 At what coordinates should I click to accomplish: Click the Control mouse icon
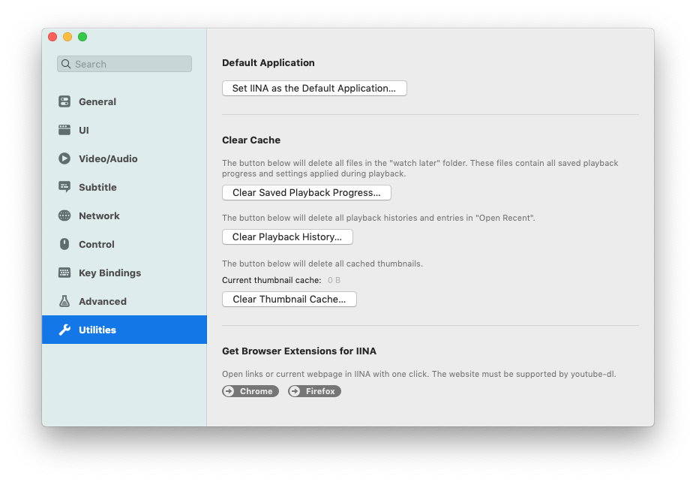point(64,244)
